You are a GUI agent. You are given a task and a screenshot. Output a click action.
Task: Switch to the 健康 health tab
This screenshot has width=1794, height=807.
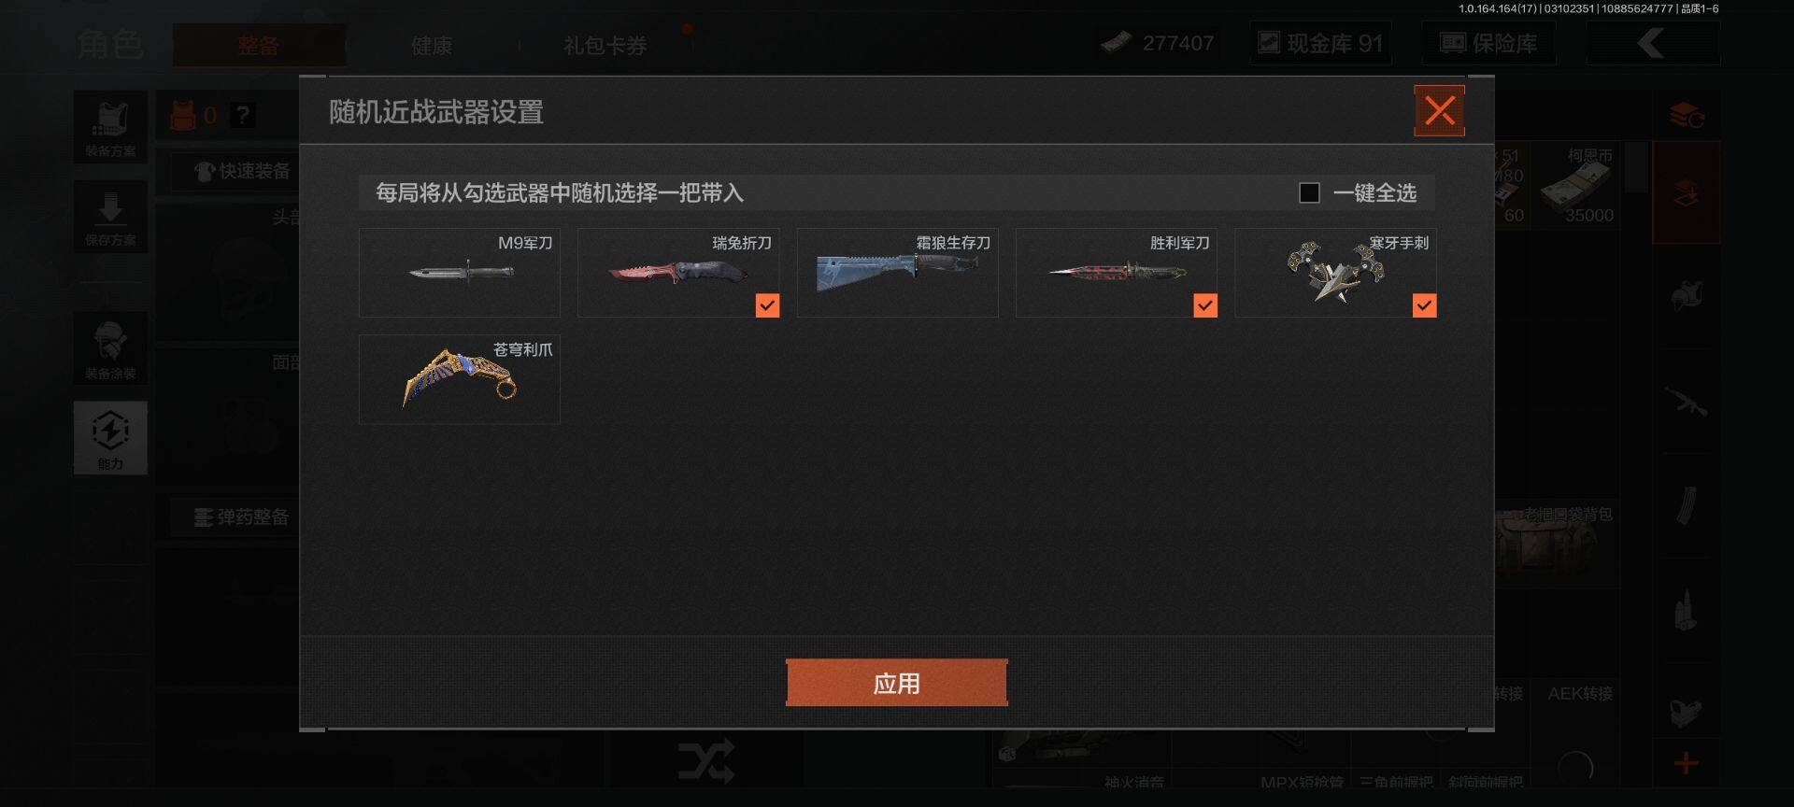click(432, 46)
